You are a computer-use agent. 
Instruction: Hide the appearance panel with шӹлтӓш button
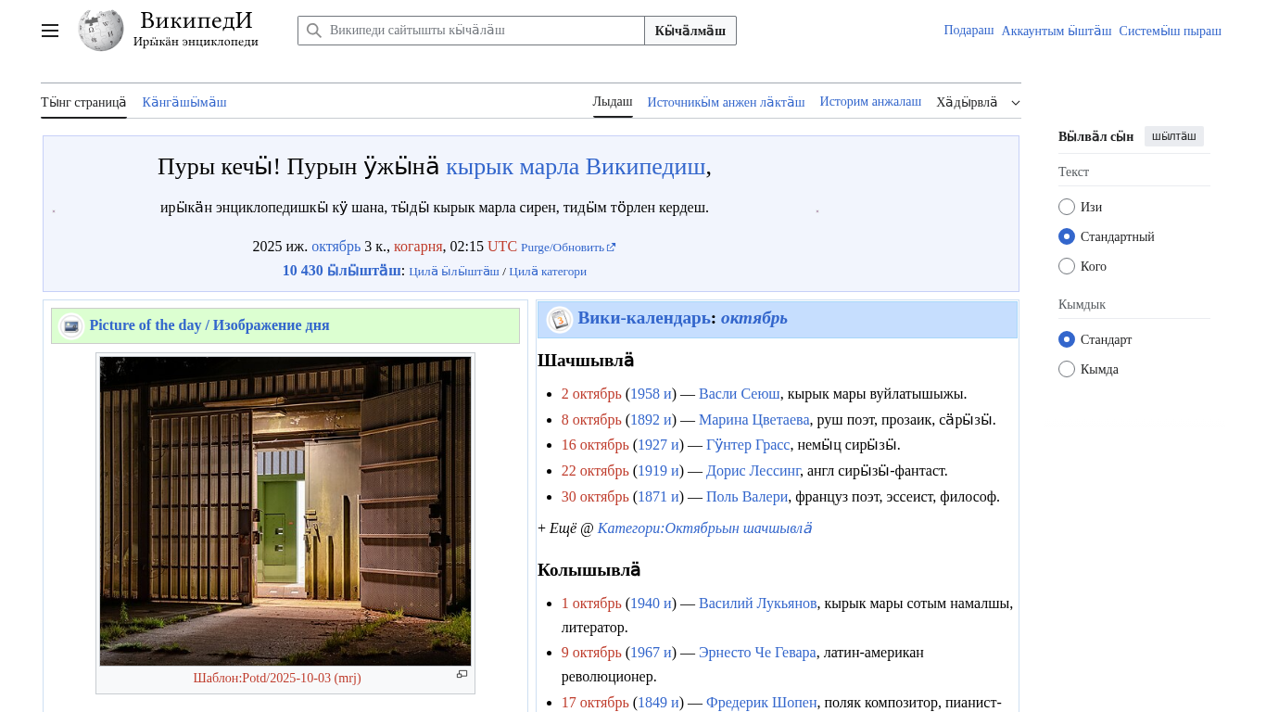pos(1173,136)
